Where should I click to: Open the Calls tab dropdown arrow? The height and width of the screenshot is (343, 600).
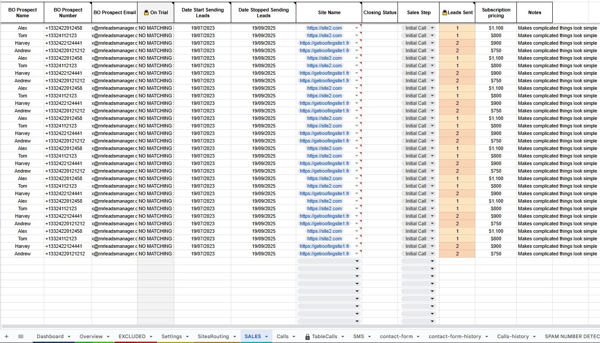tap(294, 337)
